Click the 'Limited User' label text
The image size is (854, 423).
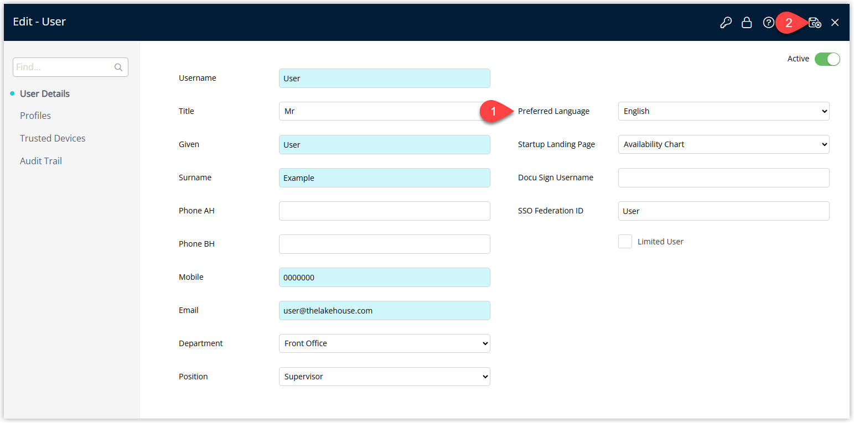tap(660, 242)
